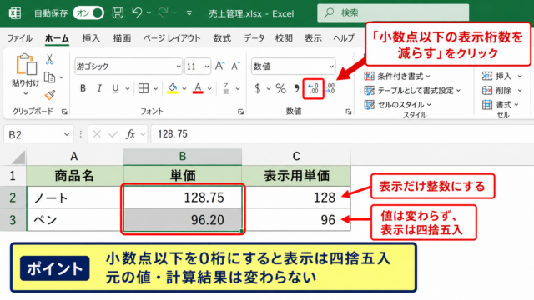The width and height of the screenshot is (534, 300).
Task: Click the Redo arrow icon
Action: [164, 13]
